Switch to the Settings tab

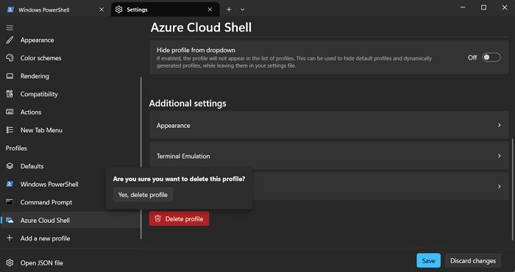(x=166, y=10)
